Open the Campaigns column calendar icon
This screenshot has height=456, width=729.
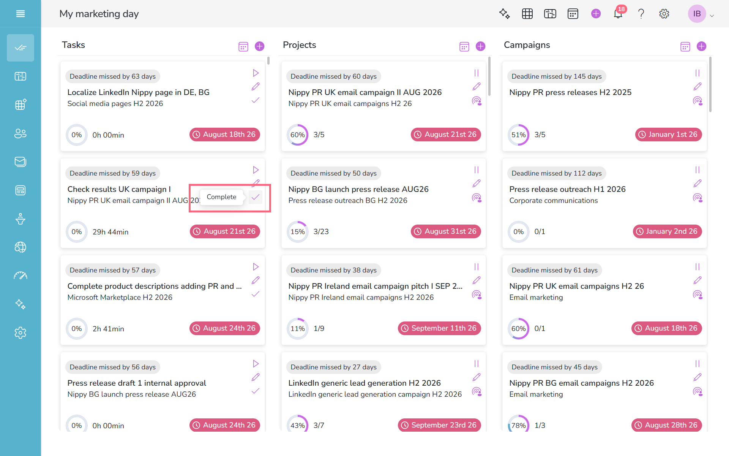point(685,46)
